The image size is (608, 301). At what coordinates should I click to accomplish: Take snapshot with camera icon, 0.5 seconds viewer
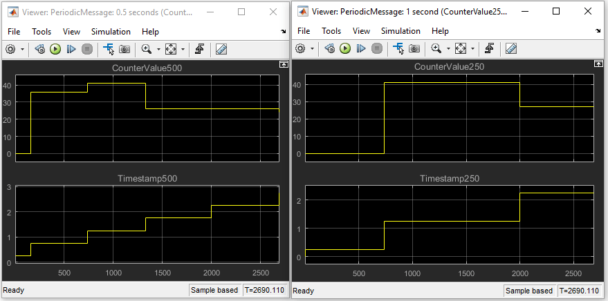coord(125,49)
